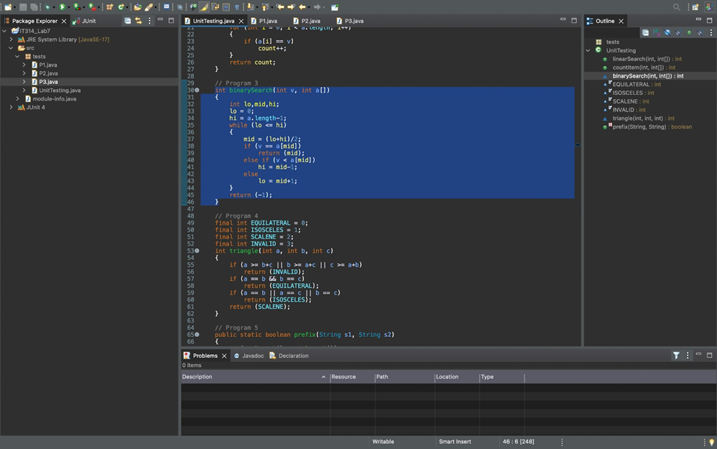This screenshot has height=449, width=717.
Task: Collapse the IT314_Lab7 project node
Action: pos(4,31)
